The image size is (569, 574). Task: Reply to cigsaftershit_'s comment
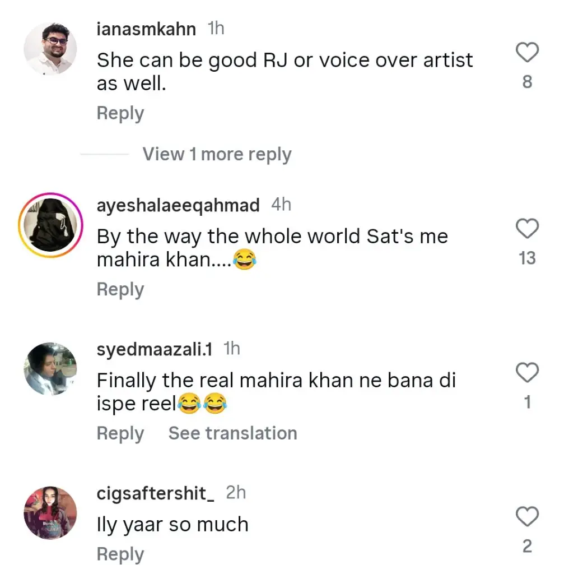coord(120,554)
